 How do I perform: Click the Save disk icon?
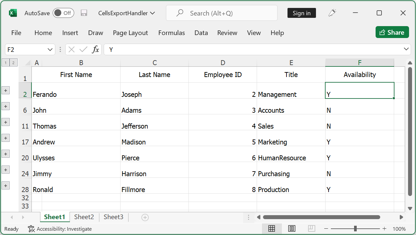point(84,13)
